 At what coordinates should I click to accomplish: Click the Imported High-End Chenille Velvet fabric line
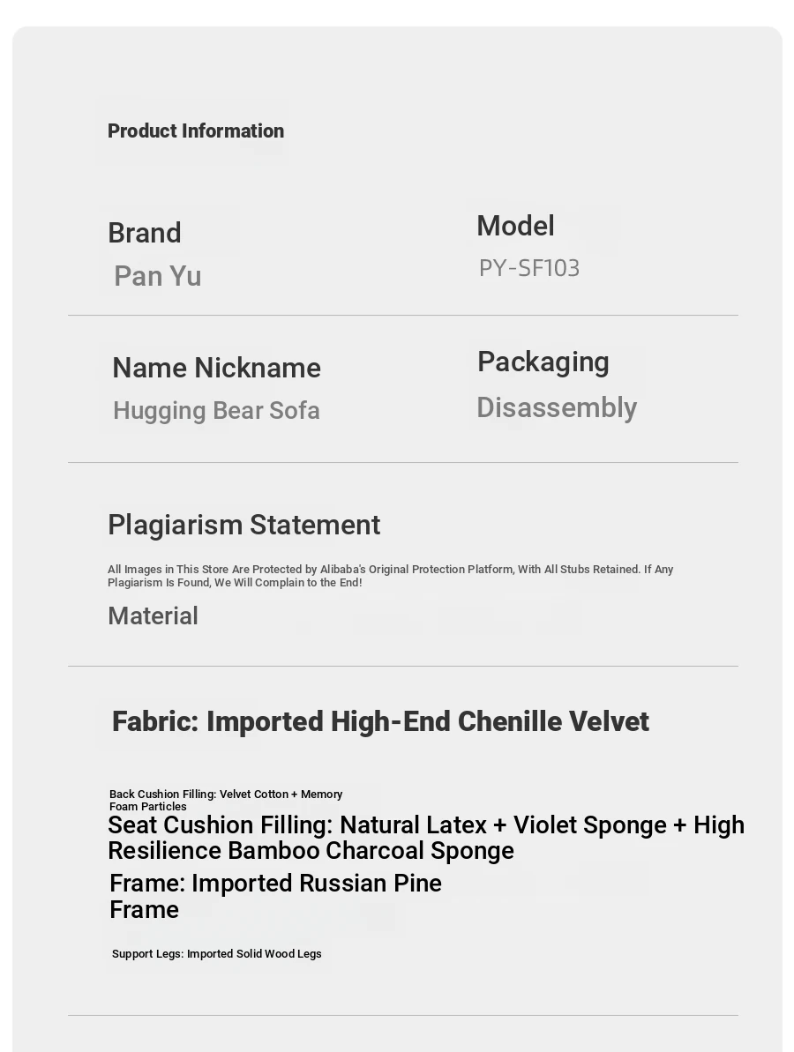click(x=380, y=722)
